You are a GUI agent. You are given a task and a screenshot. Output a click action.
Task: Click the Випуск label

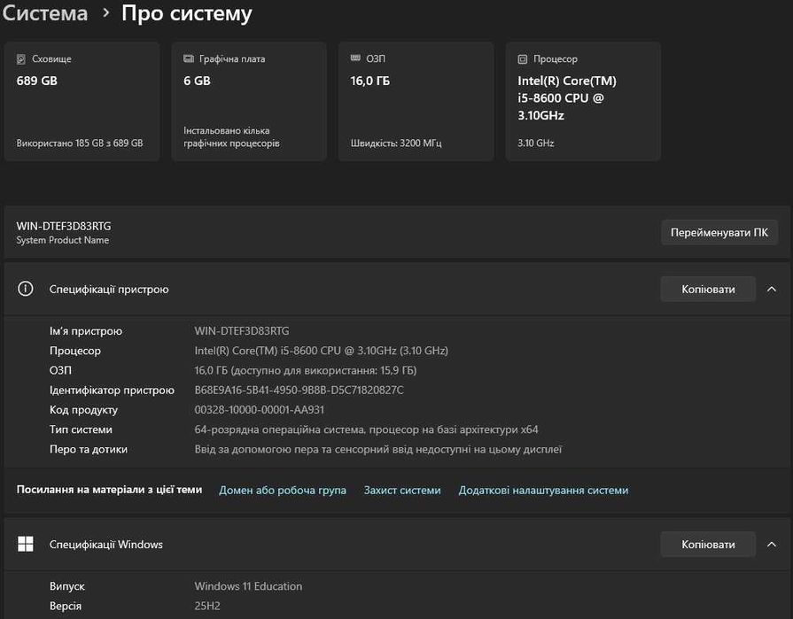pos(67,586)
